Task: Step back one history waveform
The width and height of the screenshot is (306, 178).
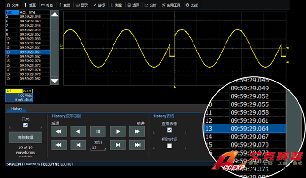Action: click(78, 145)
